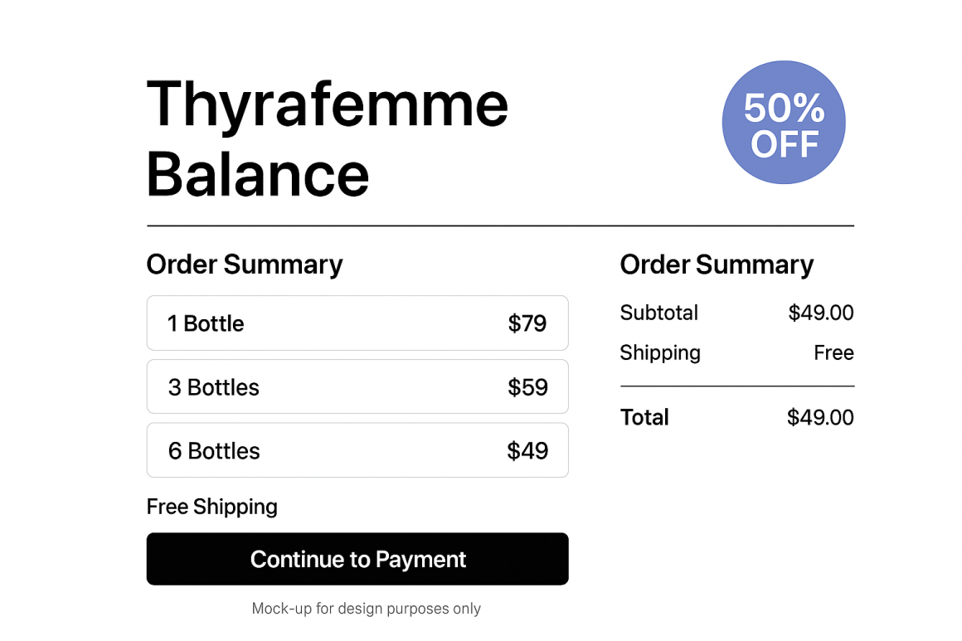Screen dimensions: 962x641
Task: Click the $59 price label
Action: point(527,386)
